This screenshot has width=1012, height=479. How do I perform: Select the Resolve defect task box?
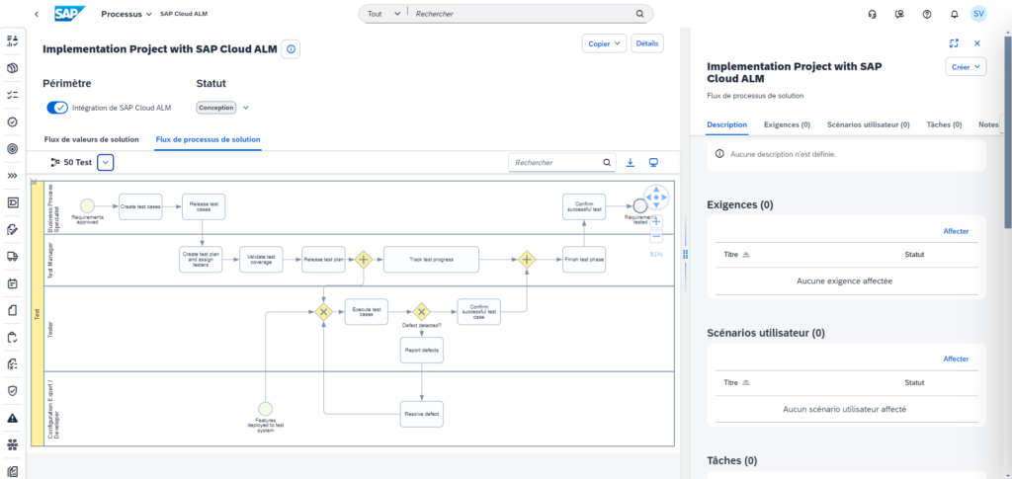421,414
